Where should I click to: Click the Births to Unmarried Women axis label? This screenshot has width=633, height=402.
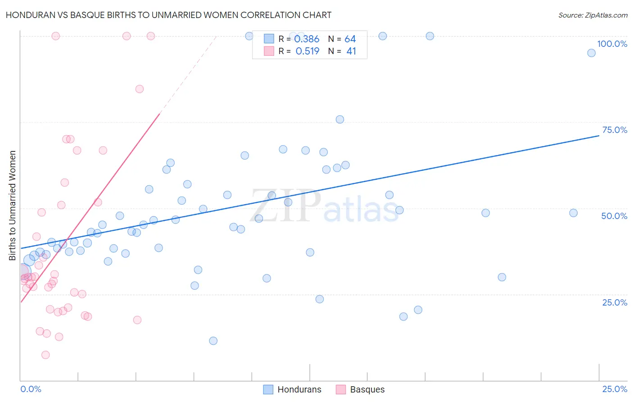pos(12,206)
